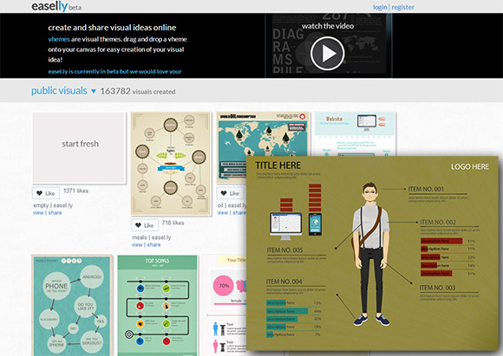The image size is (503, 356).
Task: Open the meals diagram thumbnail
Action: point(171,164)
